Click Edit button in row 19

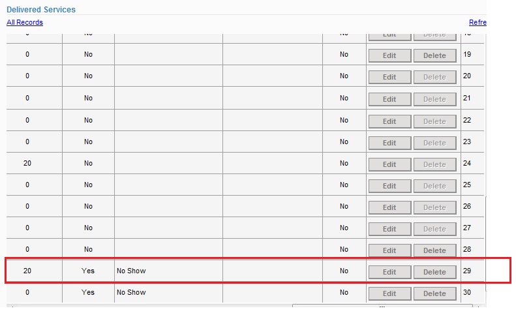click(x=389, y=55)
